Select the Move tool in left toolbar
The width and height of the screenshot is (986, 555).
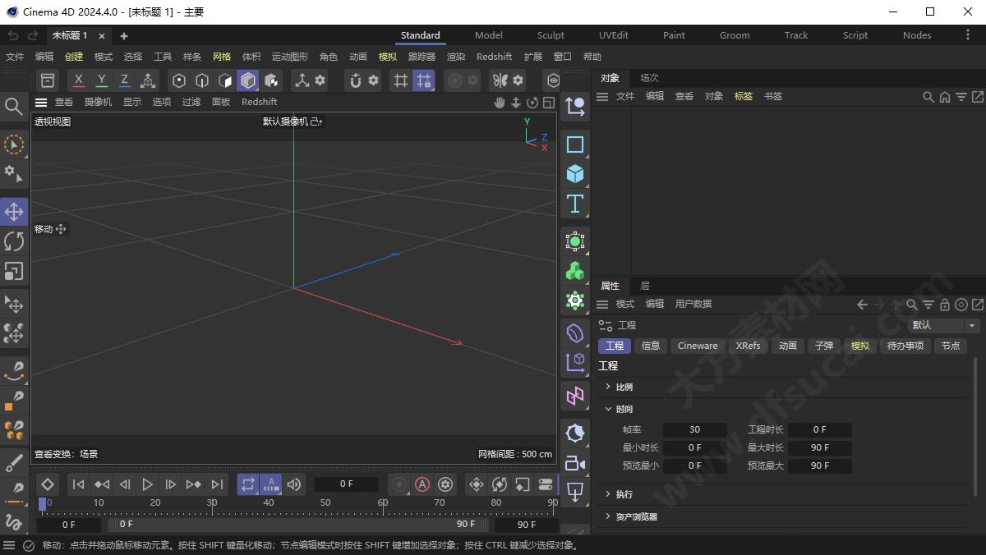14,212
